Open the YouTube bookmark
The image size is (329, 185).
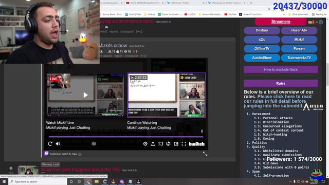click(x=230, y=14)
